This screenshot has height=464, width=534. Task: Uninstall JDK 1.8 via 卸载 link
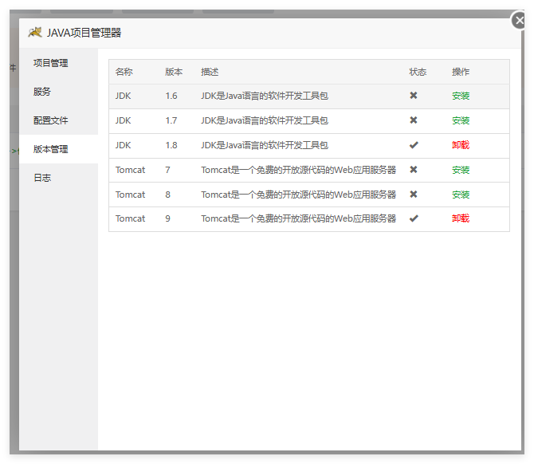pos(461,145)
